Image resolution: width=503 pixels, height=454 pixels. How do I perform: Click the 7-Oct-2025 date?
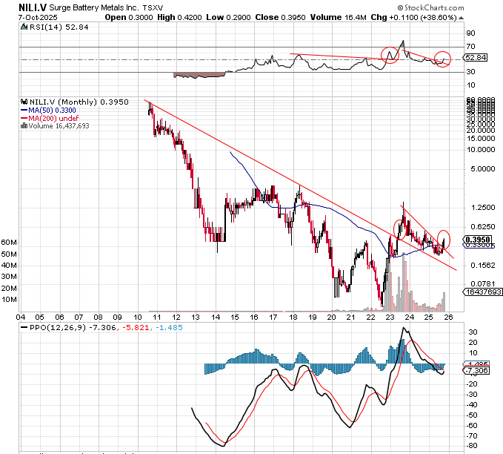click(x=39, y=17)
